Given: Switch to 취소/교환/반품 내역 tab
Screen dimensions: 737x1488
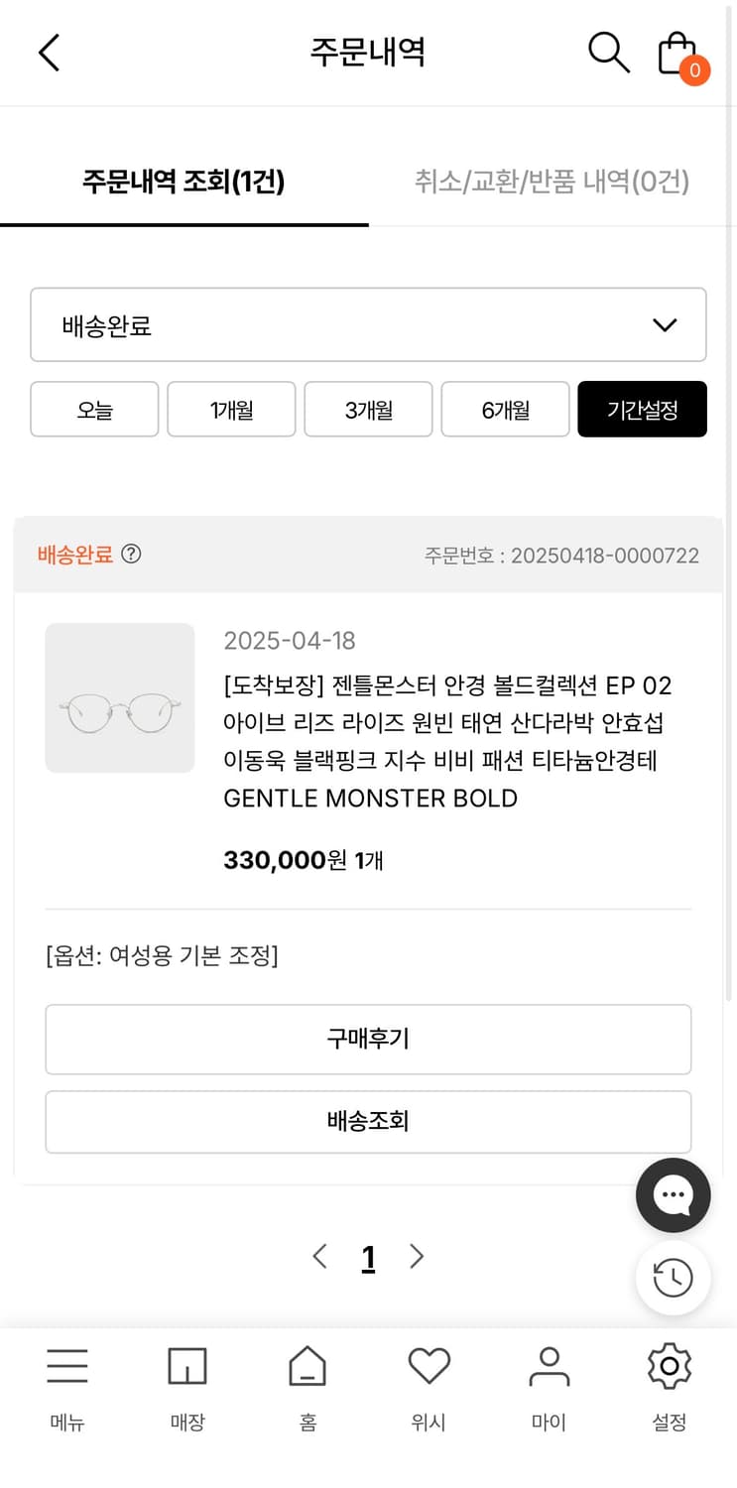Looking at the screenshot, I should click(x=552, y=182).
